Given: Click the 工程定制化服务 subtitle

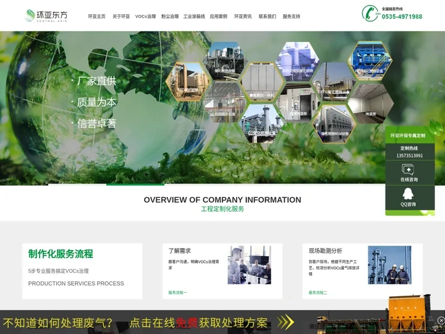Looking at the screenshot, I should [222, 209].
